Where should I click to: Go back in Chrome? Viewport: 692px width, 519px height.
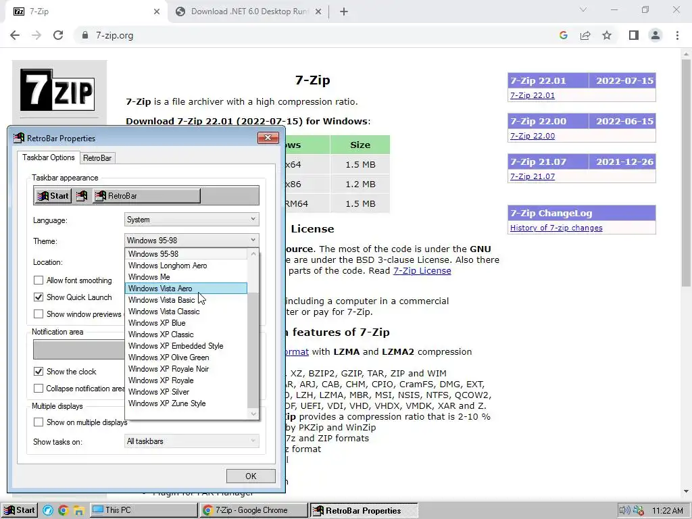(15, 35)
